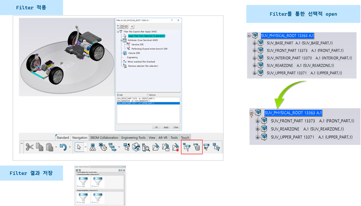The height and width of the screenshot is (206, 361).
Task: Open the dropdown arrow next to Undo
Action: pyautogui.click(x=70, y=147)
